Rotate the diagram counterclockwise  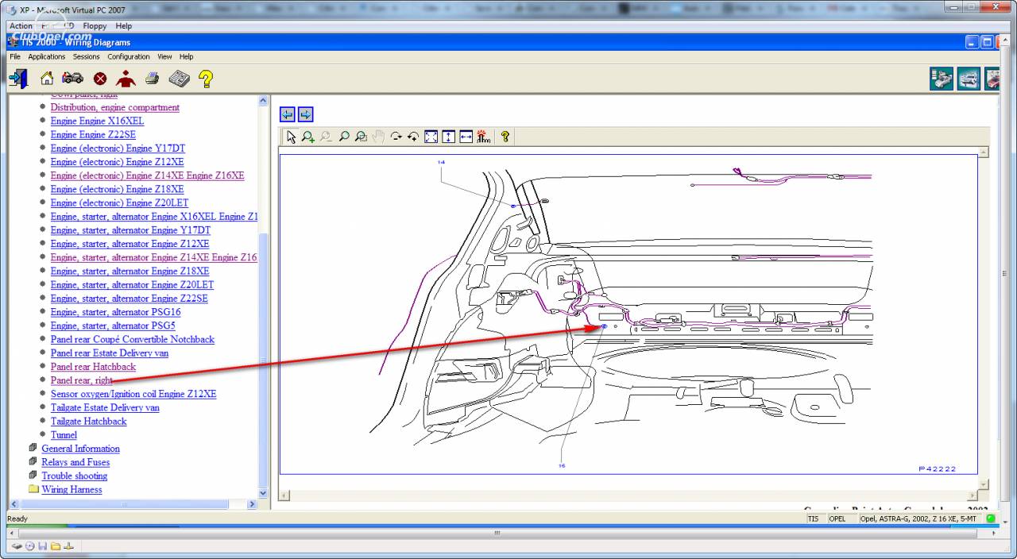pyautogui.click(x=413, y=137)
